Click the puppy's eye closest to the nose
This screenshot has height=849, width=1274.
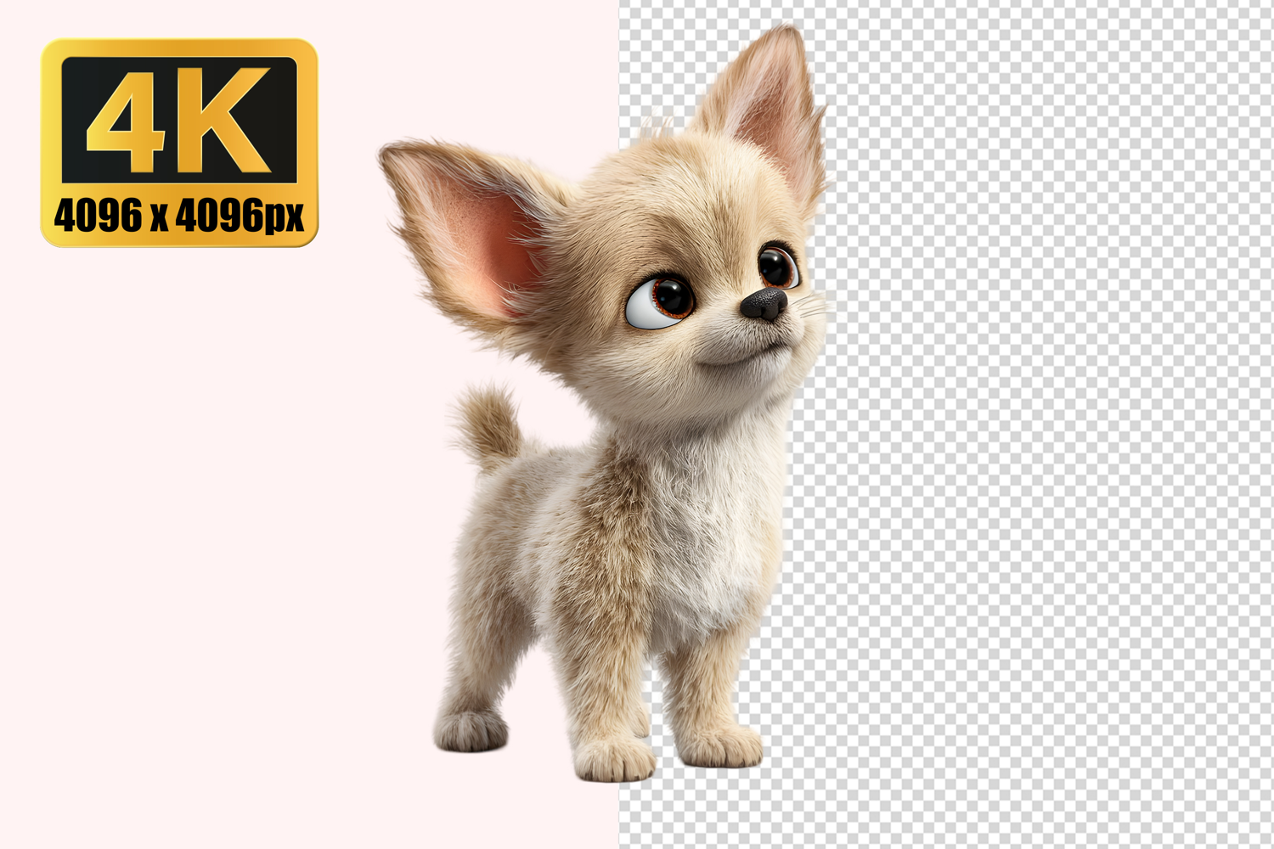(x=776, y=265)
